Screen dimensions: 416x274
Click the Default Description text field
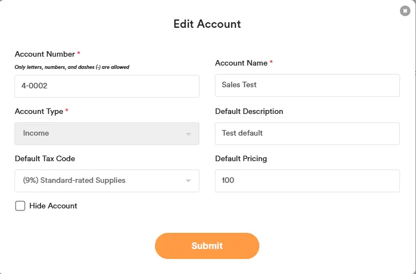tap(307, 133)
